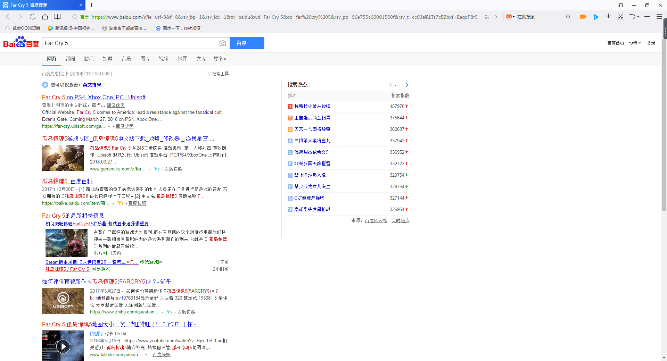Open the 登录QQ浏览器 bookmark
This screenshot has width=667, height=361.
click(x=23, y=28)
